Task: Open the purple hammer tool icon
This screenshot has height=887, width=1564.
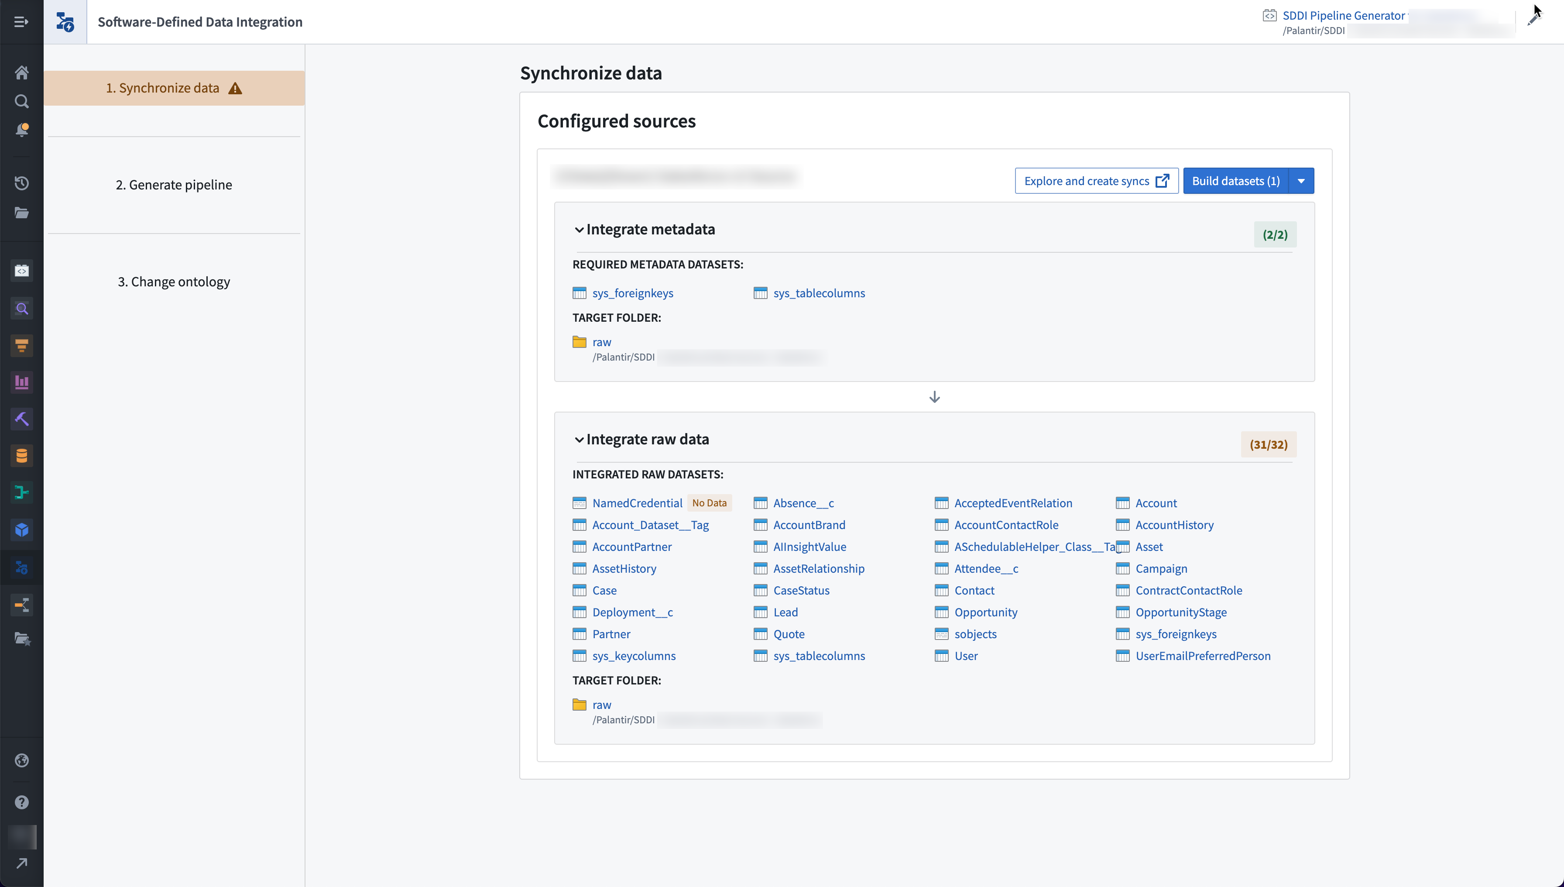Action: coord(21,419)
